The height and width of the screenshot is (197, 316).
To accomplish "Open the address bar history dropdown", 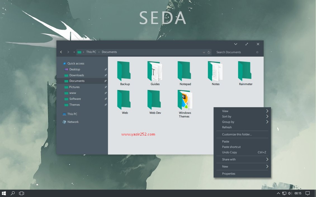I will click(204, 52).
